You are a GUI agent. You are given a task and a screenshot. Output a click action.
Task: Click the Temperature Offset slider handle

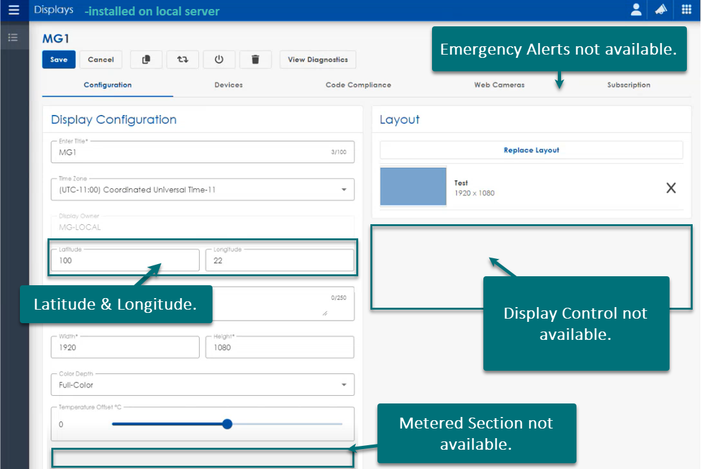point(227,424)
